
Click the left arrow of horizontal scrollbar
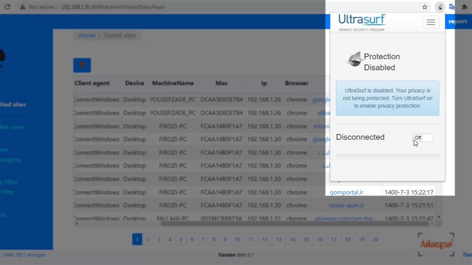pyautogui.click(x=77, y=223)
